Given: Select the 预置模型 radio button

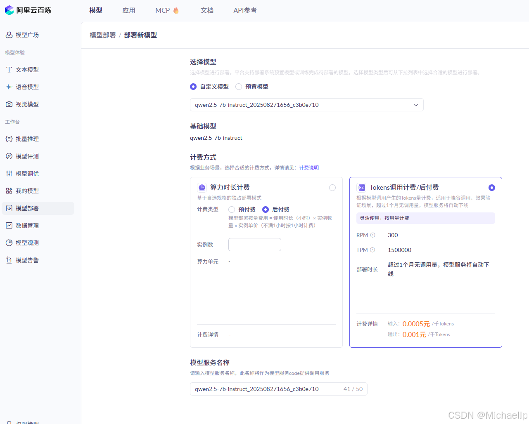Looking at the screenshot, I should [x=239, y=87].
